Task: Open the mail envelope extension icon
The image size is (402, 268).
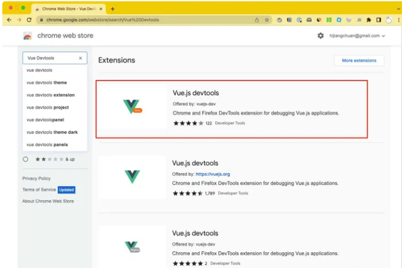Action: tap(309, 20)
